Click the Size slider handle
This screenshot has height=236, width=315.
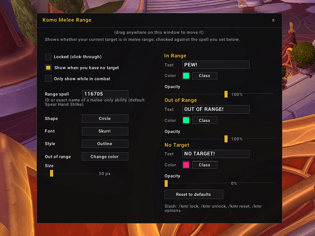(x=52, y=173)
